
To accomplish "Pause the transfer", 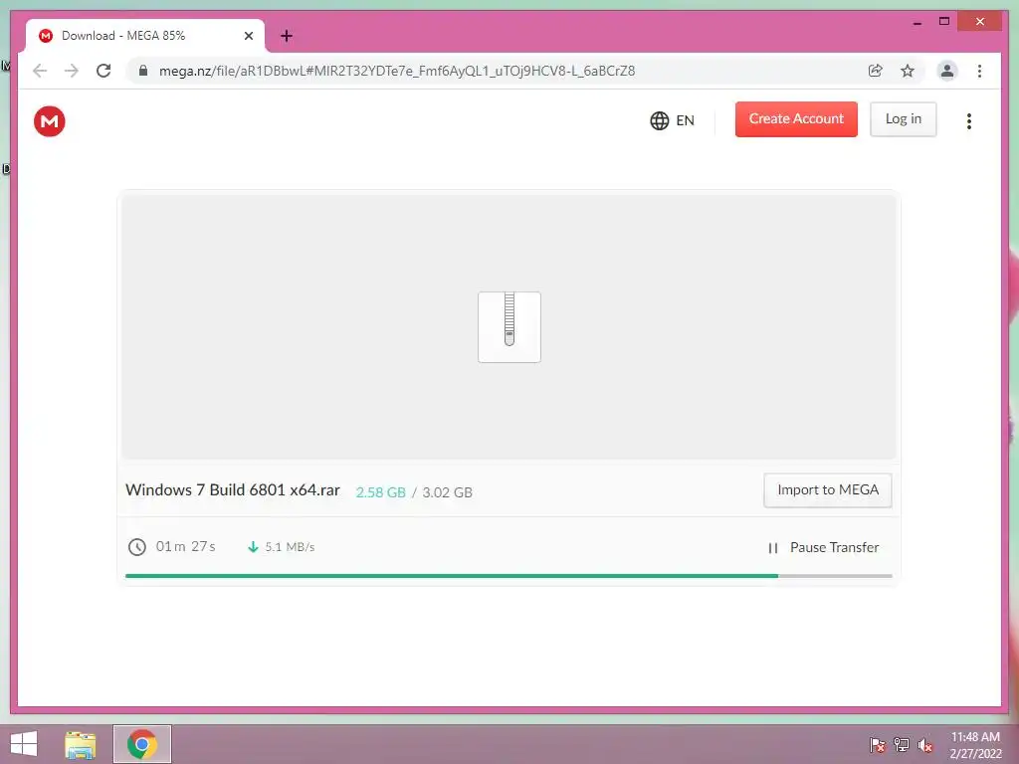I will 823,548.
